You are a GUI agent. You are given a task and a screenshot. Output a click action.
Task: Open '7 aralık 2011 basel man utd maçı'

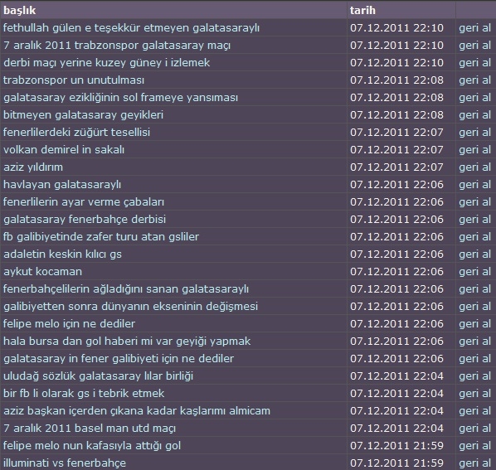tap(90, 429)
